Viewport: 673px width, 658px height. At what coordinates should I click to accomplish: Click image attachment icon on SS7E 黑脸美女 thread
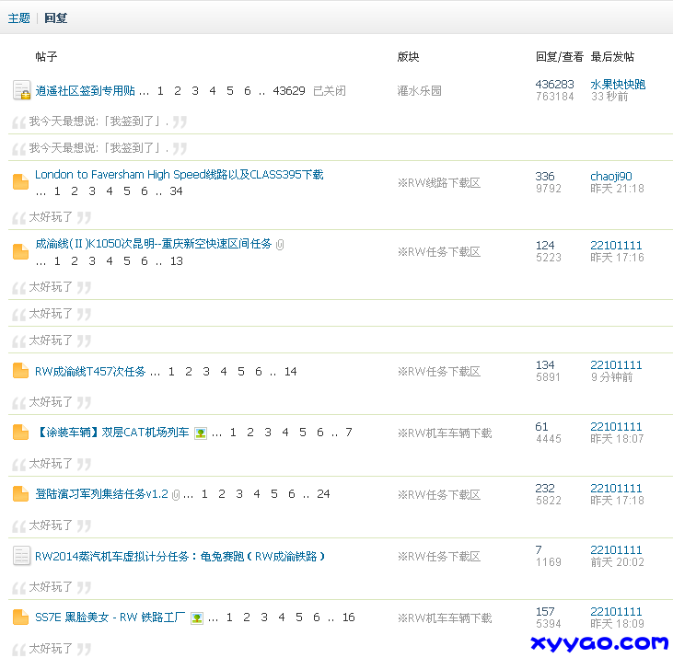pyautogui.click(x=197, y=618)
